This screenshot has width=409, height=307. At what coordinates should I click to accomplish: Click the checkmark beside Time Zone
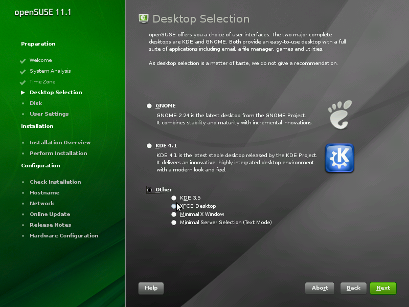click(22, 82)
